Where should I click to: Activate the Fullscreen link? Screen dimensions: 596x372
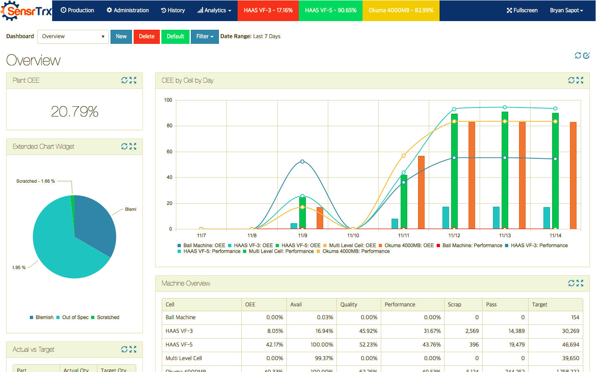tap(521, 10)
